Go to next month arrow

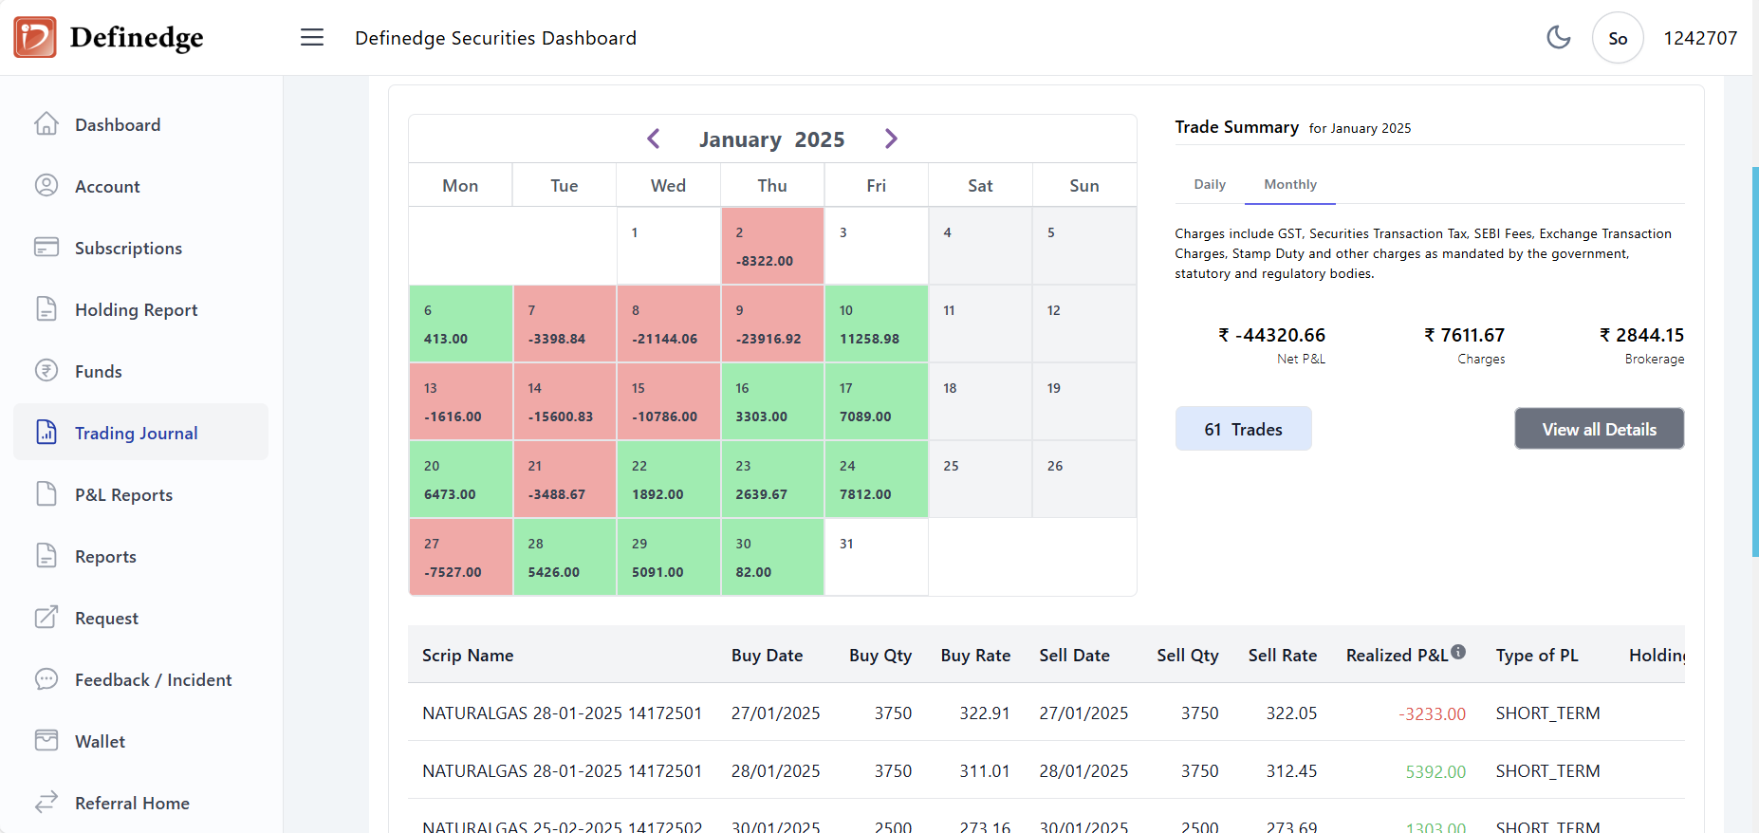tap(891, 139)
